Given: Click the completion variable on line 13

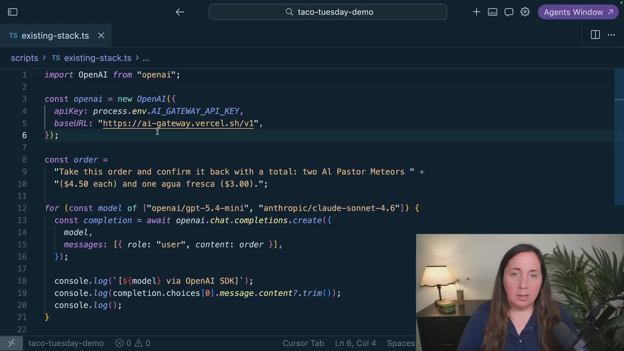Looking at the screenshot, I should tap(108, 220).
